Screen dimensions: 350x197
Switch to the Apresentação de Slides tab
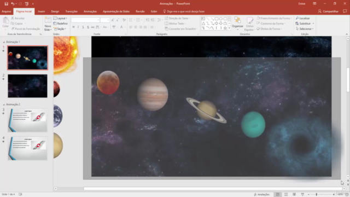pyautogui.click(x=116, y=11)
